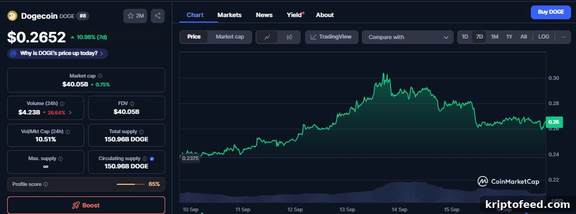Screen dimensions: 576x214
Task: Click the current price tag 0.26 on chart
Action: coord(553,122)
